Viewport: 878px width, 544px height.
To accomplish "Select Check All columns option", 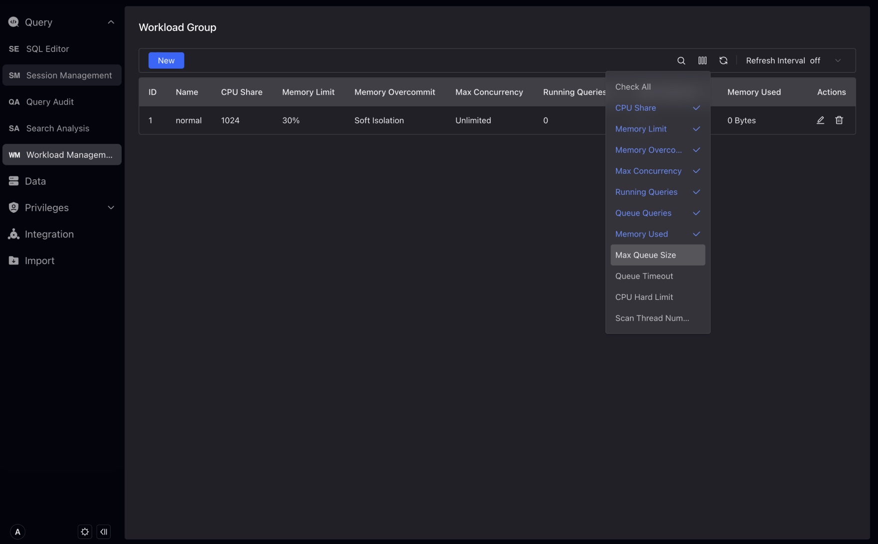I will (x=657, y=87).
